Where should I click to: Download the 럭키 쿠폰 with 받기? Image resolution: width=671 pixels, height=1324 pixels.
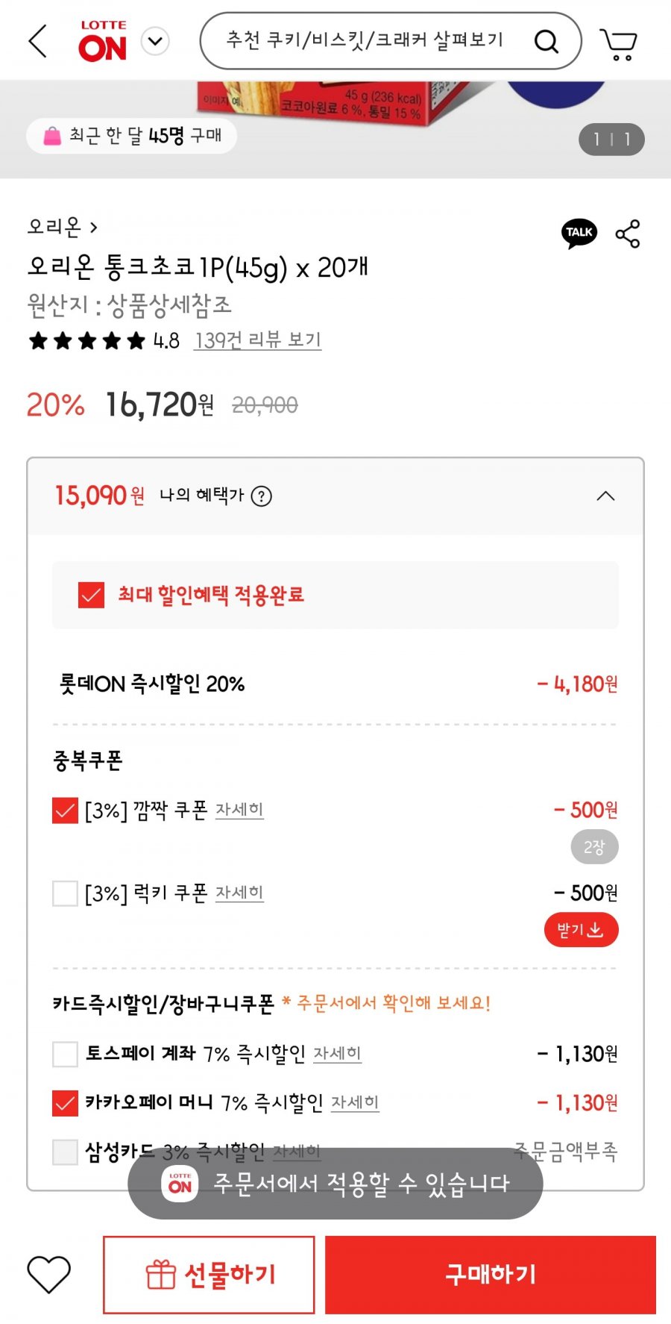[582, 930]
